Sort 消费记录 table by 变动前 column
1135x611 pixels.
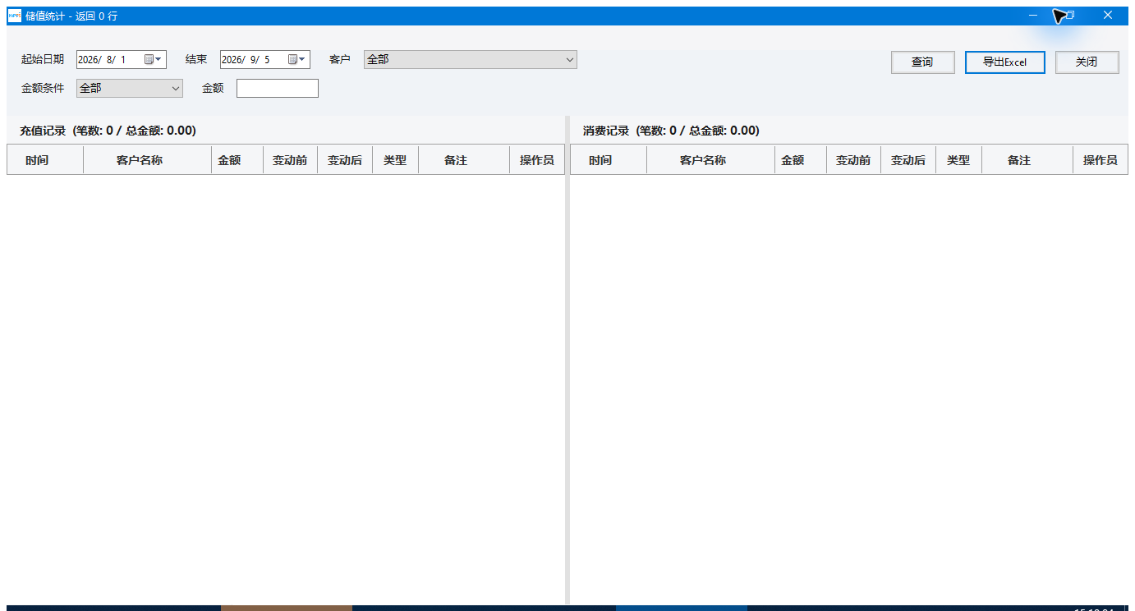853,160
